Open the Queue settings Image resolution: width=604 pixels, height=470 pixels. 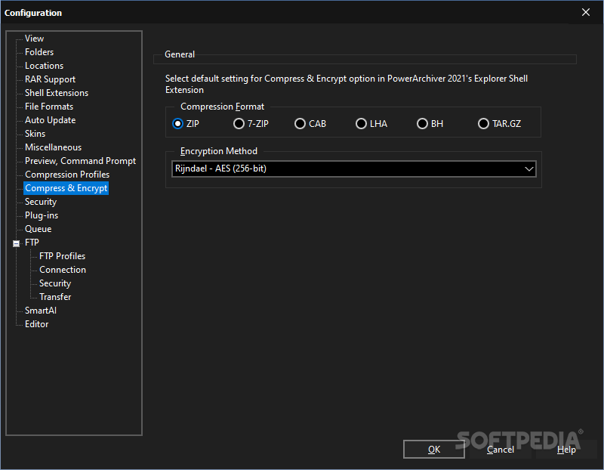tap(39, 229)
